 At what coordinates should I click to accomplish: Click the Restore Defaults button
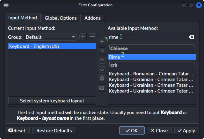(x=54, y=131)
